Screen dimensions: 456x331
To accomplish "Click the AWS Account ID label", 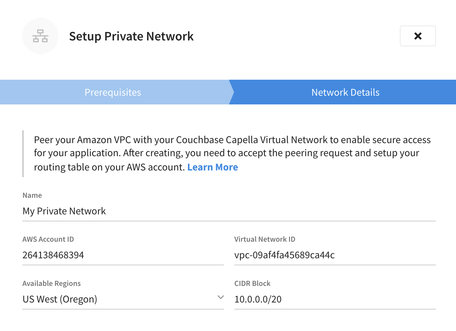I will pyautogui.click(x=48, y=239).
